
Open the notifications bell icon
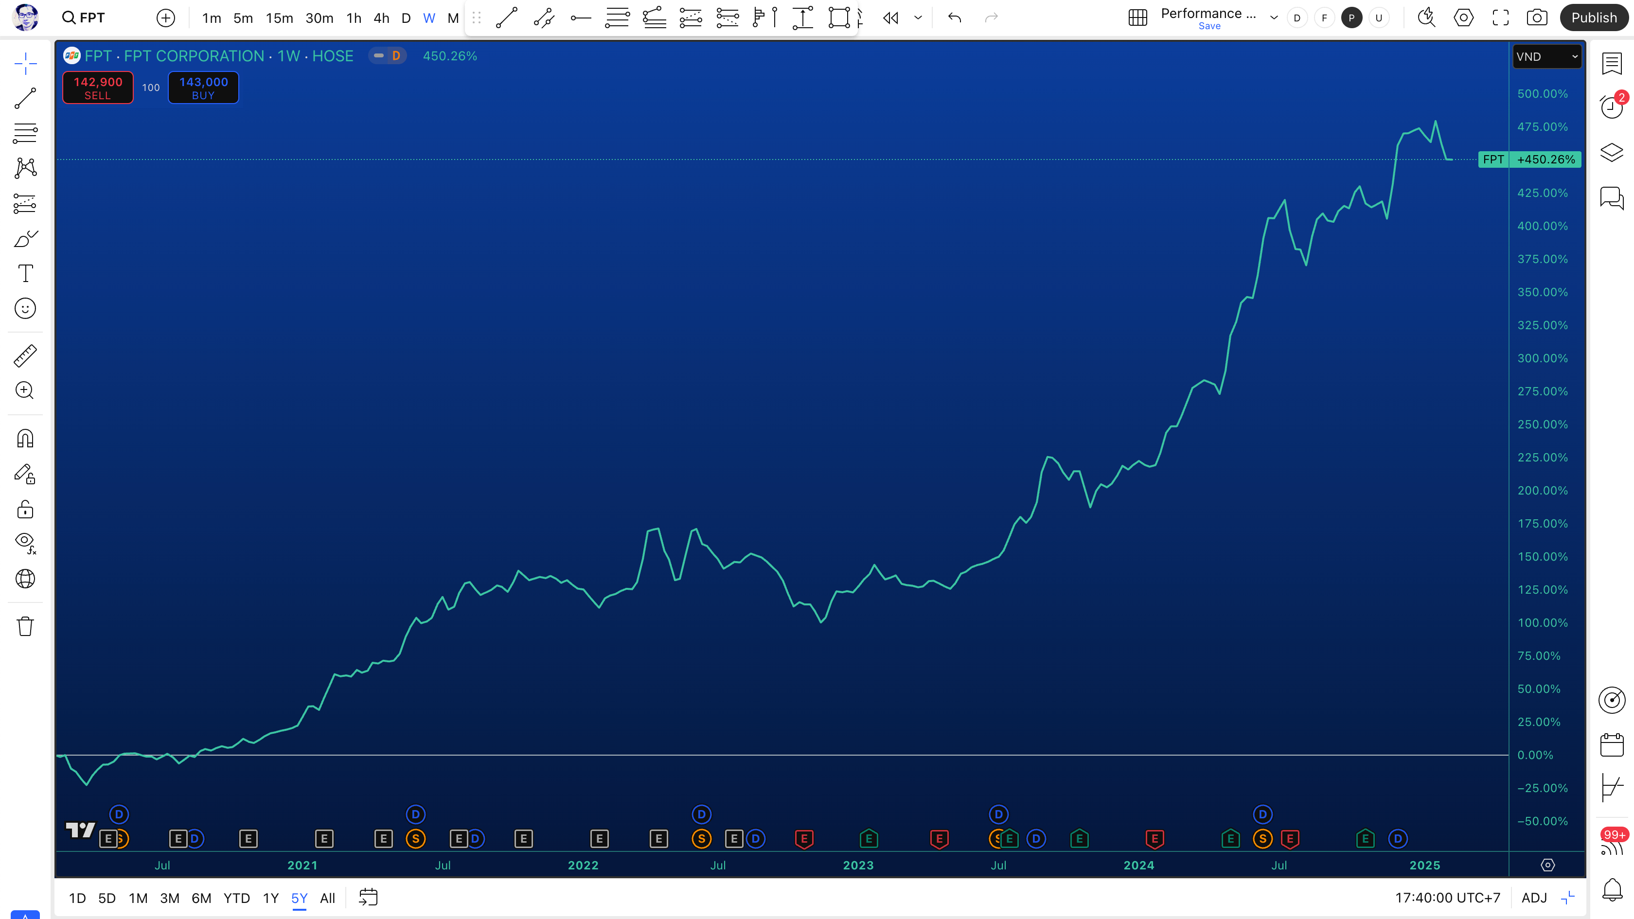point(1612,889)
